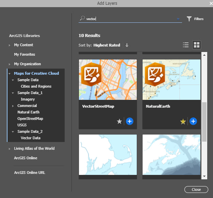Click the Filters label
Image resolution: width=213 pixels, height=198 pixels.
199,19
